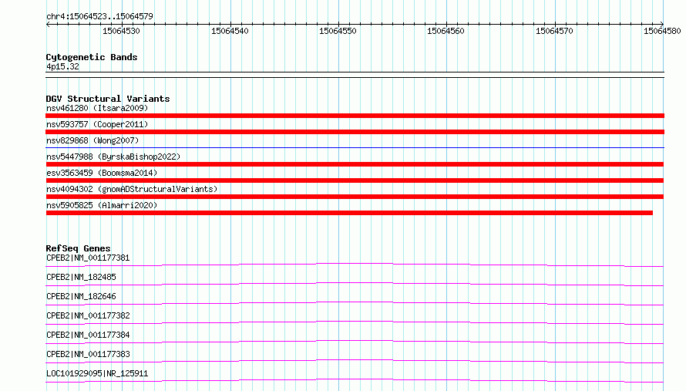The height and width of the screenshot is (391, 686).
Task: Click the magenta line under CPEB2|NM_001177381
Action: click(355, 265)
